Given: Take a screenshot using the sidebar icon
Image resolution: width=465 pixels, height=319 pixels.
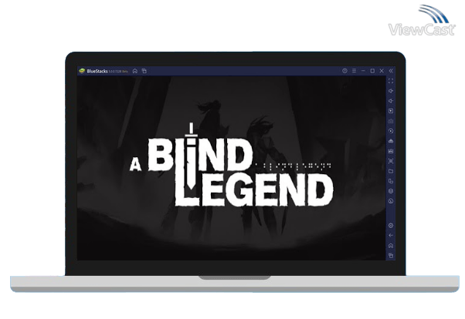Looking at the screenshot, I should point(391,161).
